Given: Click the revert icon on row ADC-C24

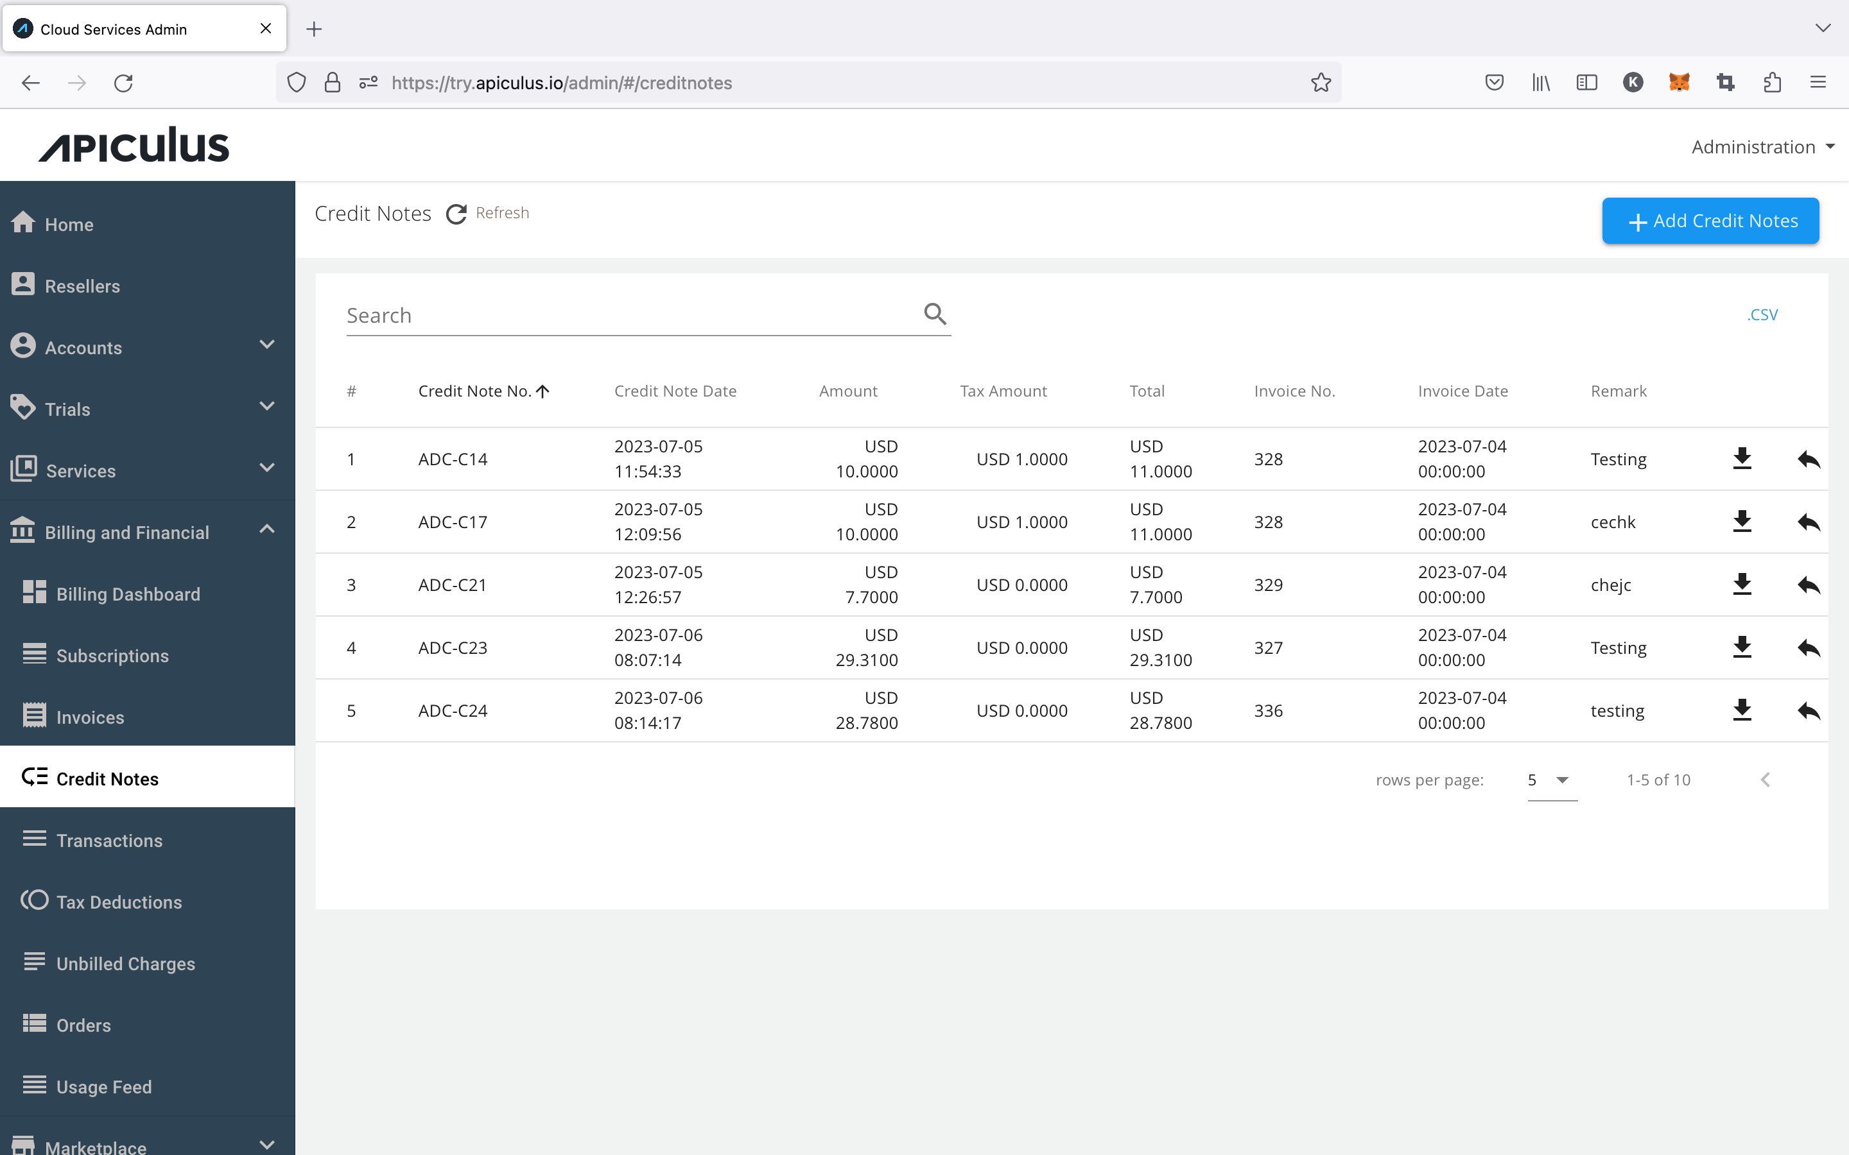Looking at the screenshot, I should point(1808,710).
